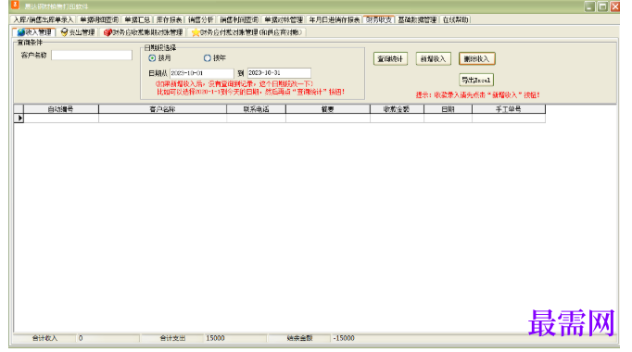
Task: Open the red-icon 财务应收账账期对账管理 tab
Action: click(144, 32)
